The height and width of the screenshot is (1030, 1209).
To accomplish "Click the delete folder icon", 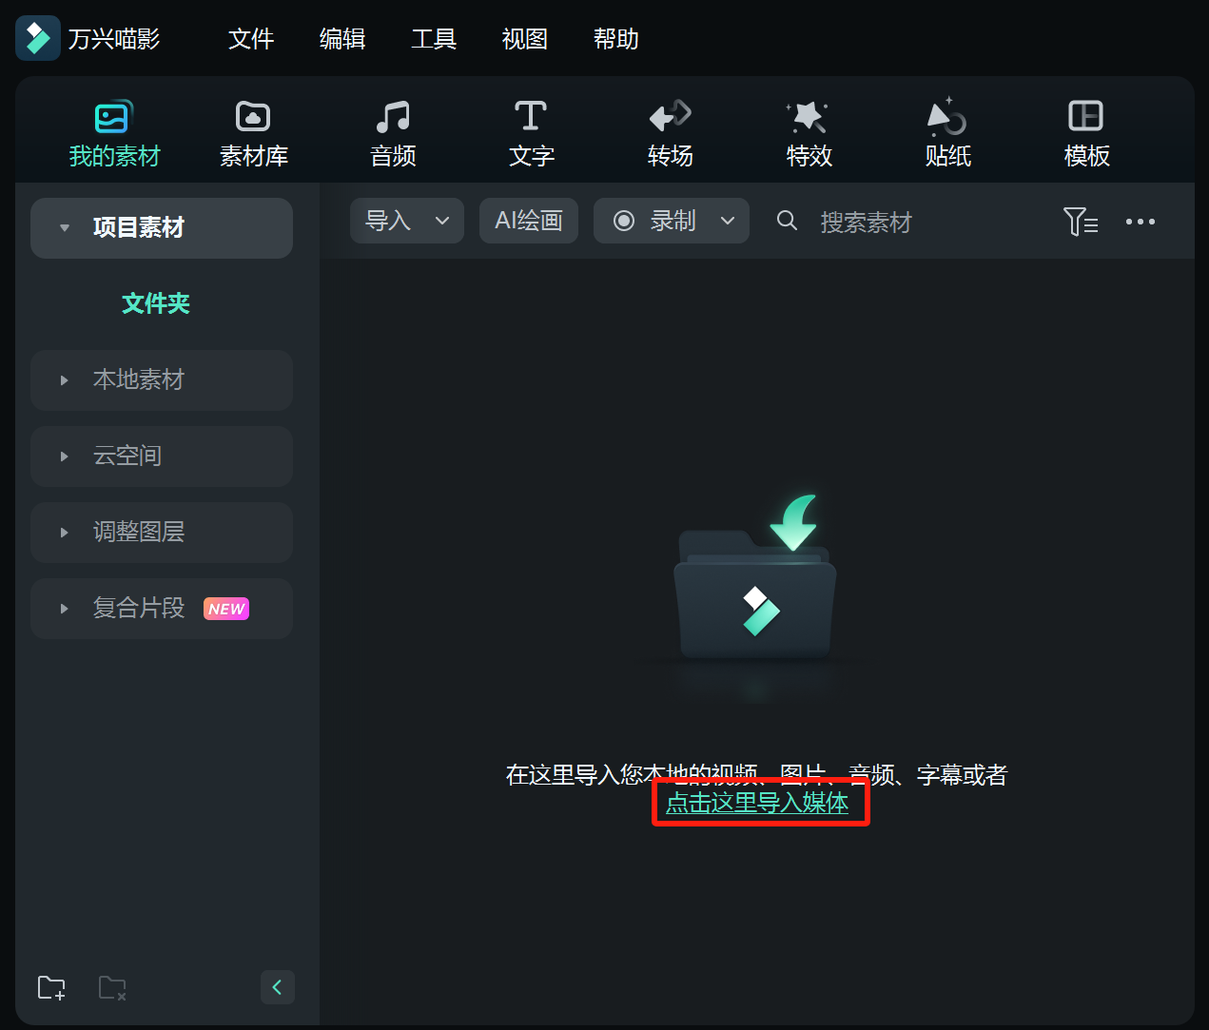I will tap(111, 987).
